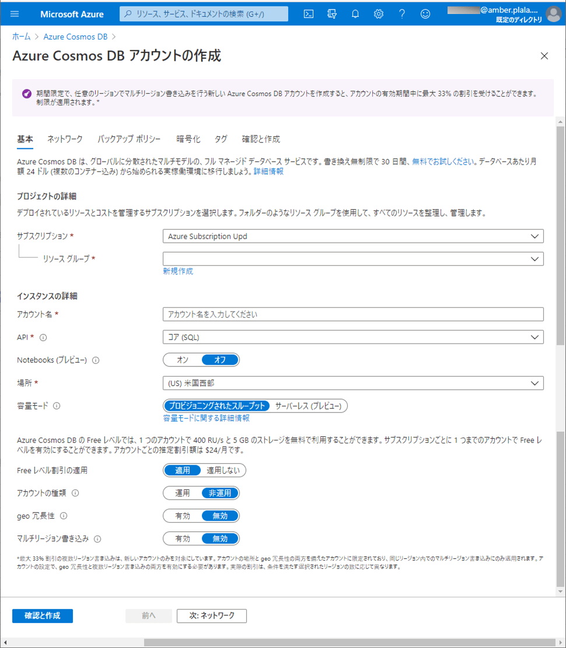Click the 次: ネットワーク button
The width and height of the screenshot is (566, 648).
pyautogui.click(x=212, y=616)
